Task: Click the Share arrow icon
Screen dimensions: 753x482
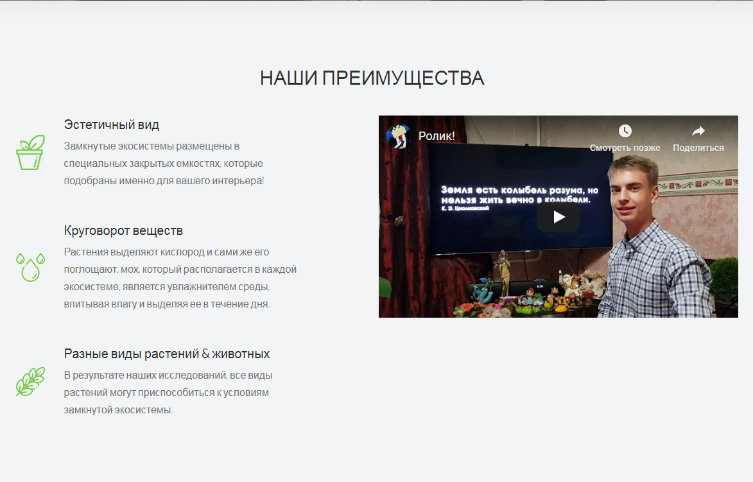Action: [698, 130]
